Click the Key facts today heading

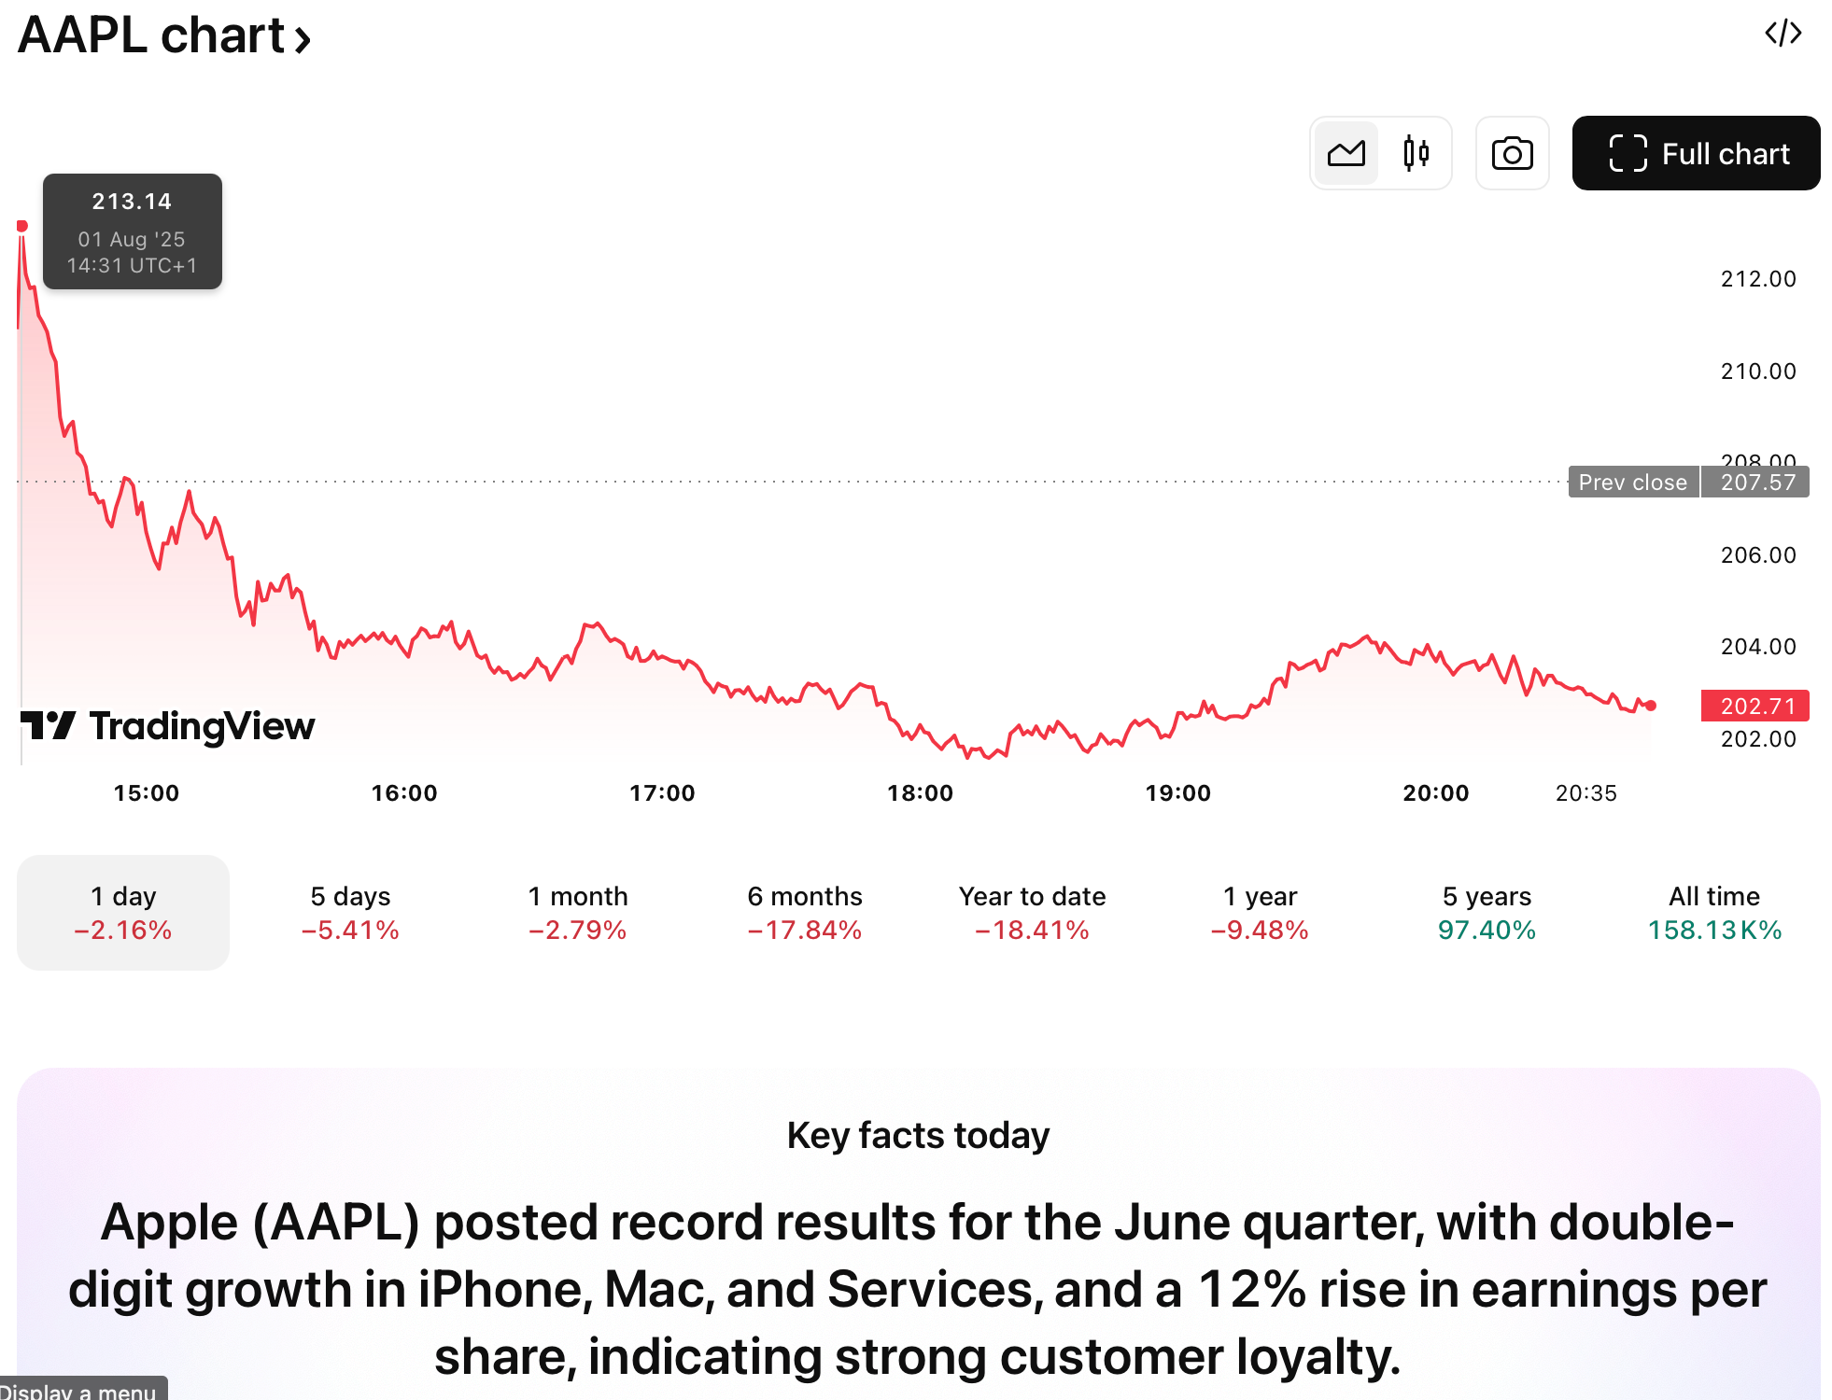point(918,1135)
